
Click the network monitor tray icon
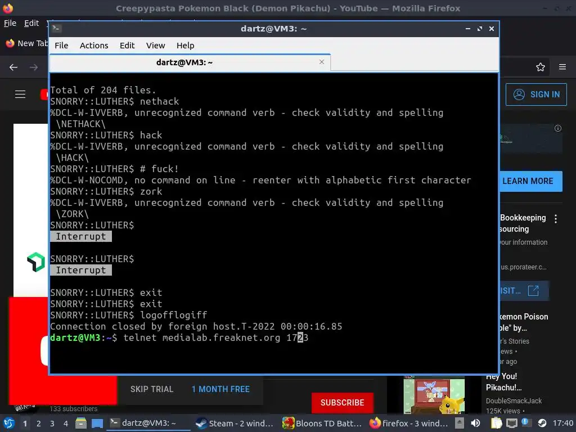click(x=512, y=424)
